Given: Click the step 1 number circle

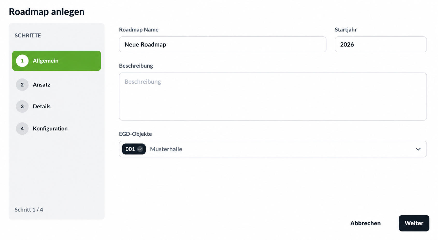Looking at the screenshot, I should click(22, 61).
